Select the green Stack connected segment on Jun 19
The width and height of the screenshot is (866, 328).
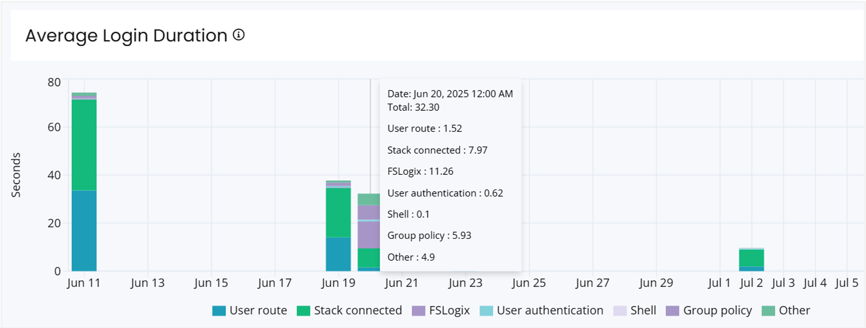(338, 212)
